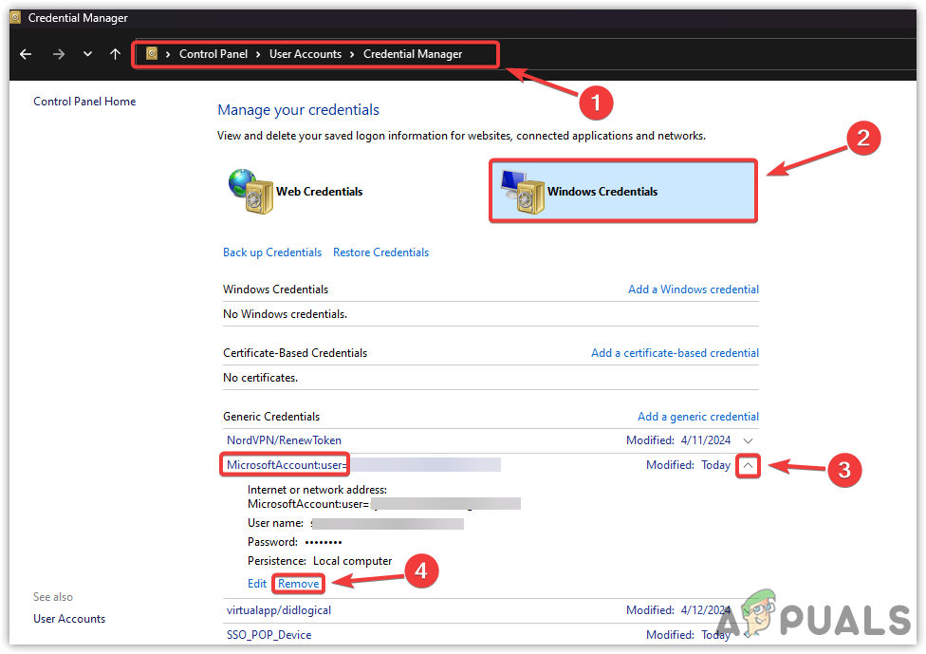Image resolution: width=926 pixels, height=654 pixels.
Task: Go back with the back arrow
Action: pyautogui.click(x=26, y=54)
